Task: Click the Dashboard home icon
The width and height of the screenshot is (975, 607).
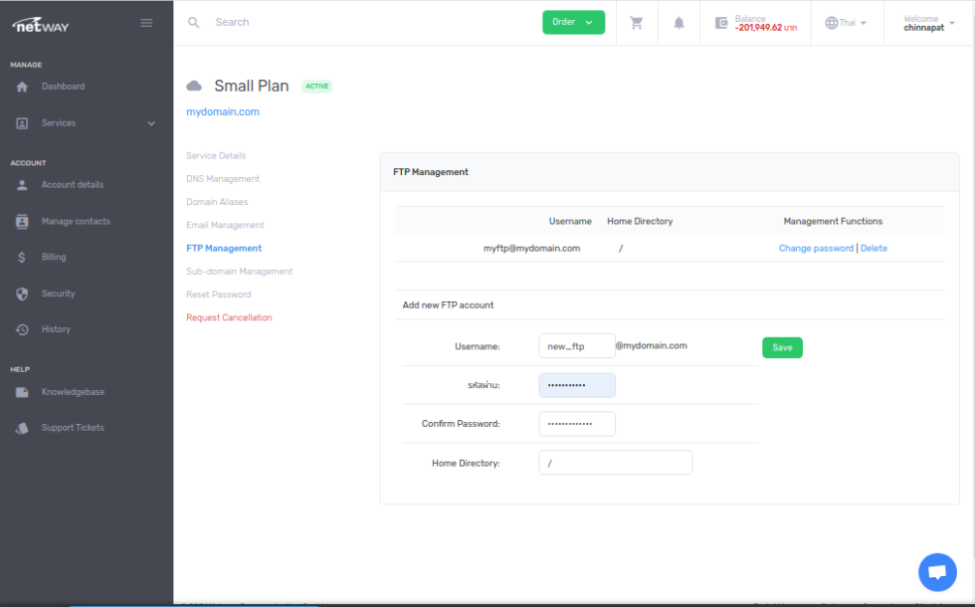Action: tap(22, 87)
